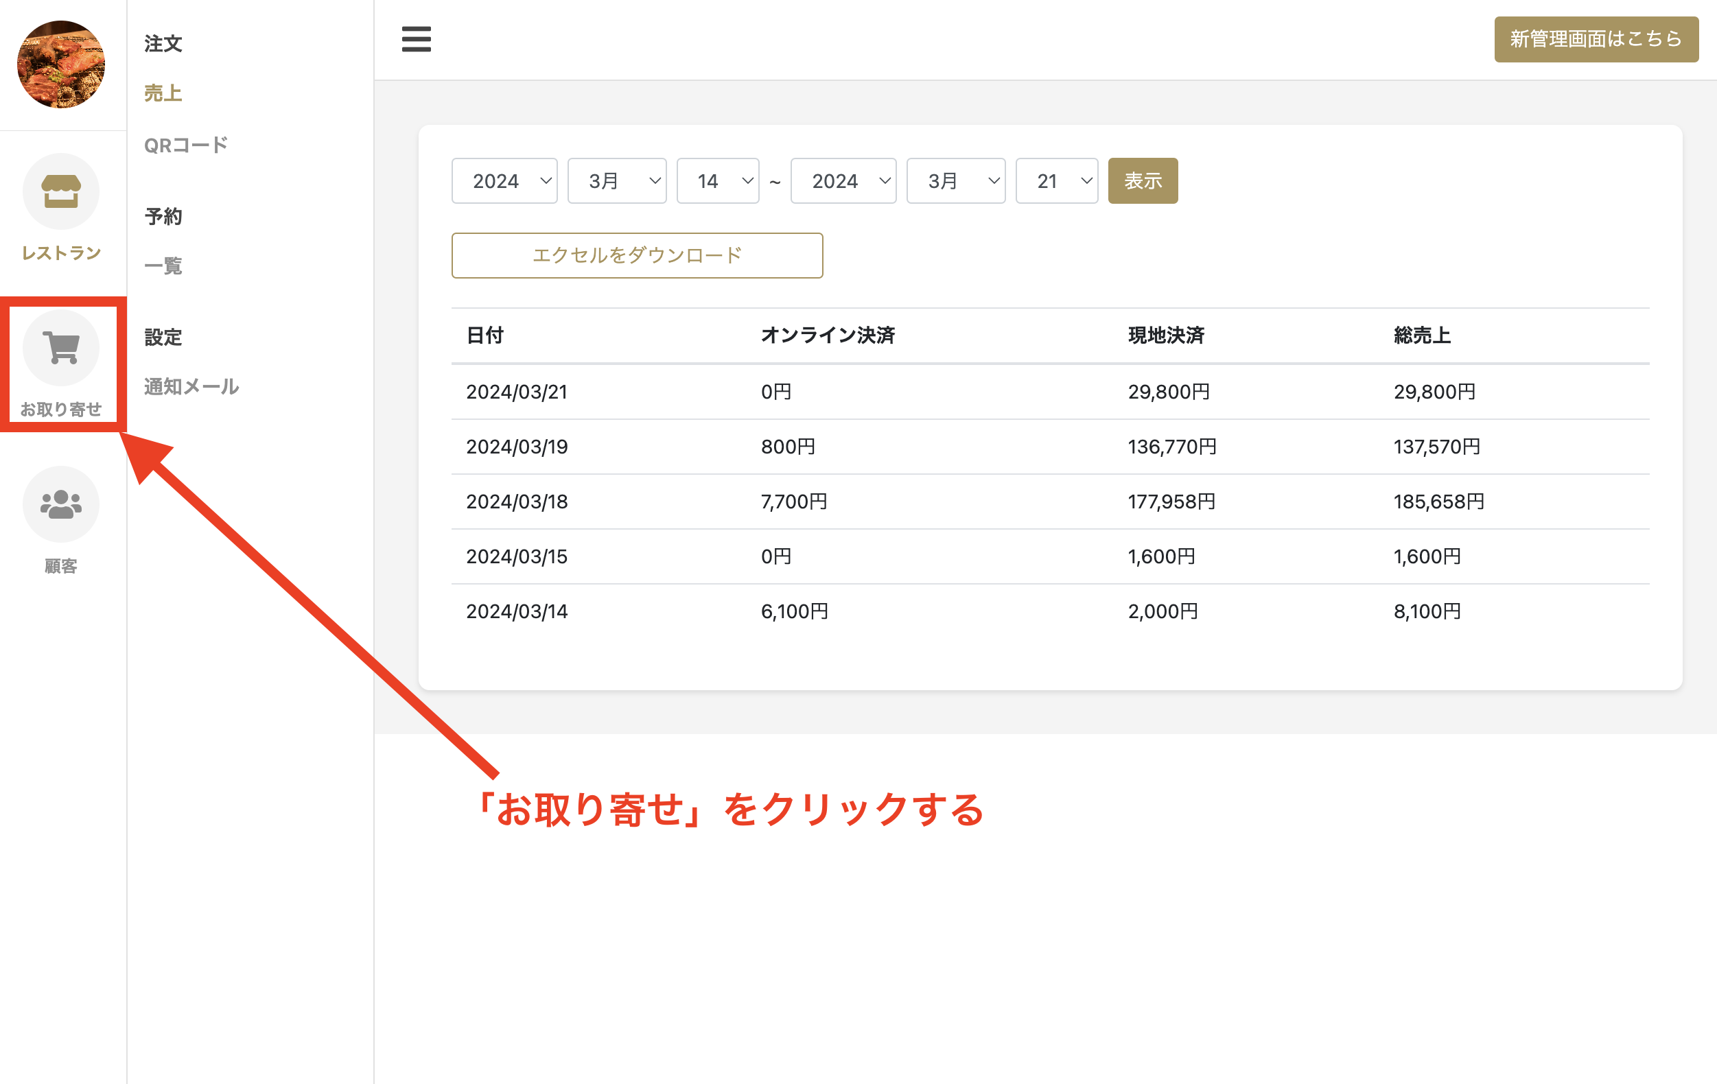Image resolution: width=1717 pixels, height=1084 pixels.
Task: Click on-site payment value 177,958円
Action: (1171, 501)
